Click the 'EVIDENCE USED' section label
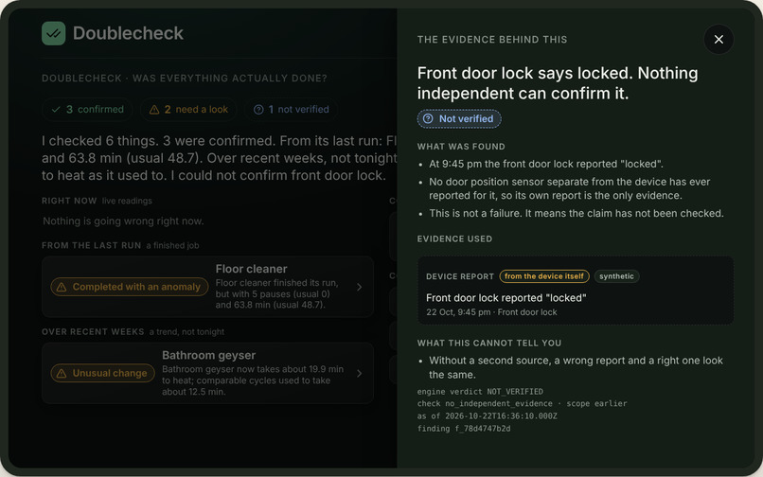 coord(454,239)
